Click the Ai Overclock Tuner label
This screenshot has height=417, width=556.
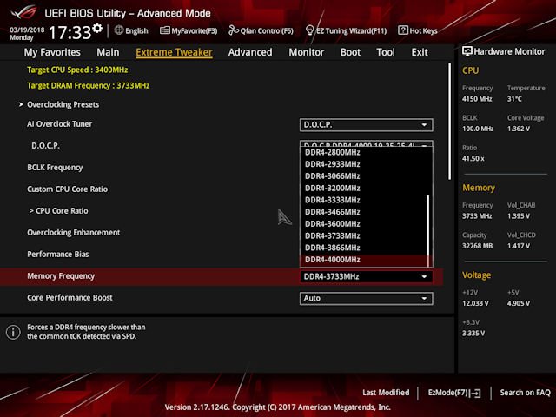[x=59, y=124]
